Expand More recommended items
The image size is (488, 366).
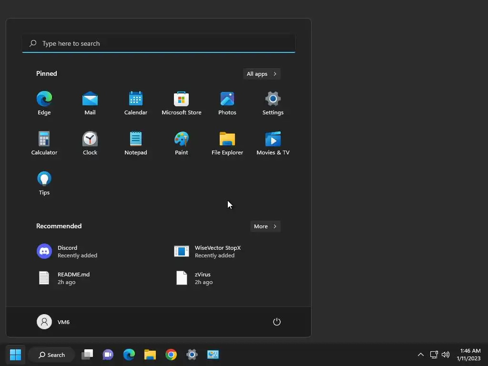[265, 226]
